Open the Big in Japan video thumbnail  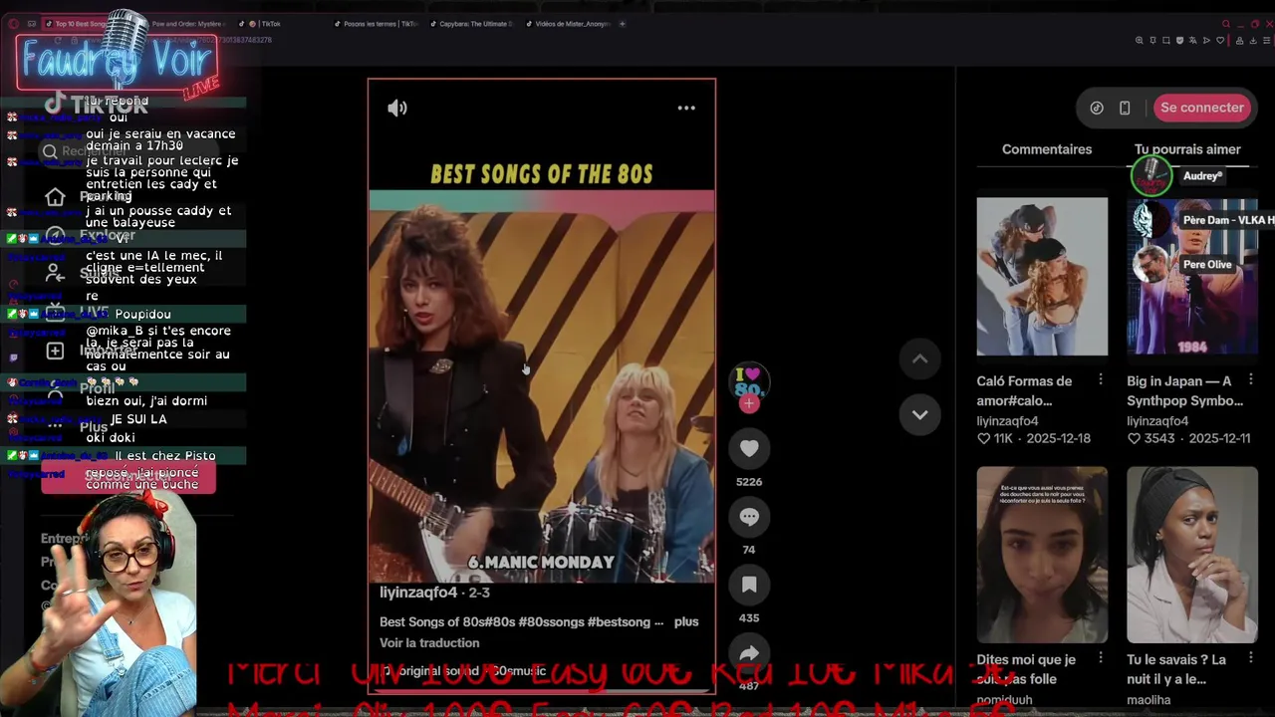point(1192,276)
